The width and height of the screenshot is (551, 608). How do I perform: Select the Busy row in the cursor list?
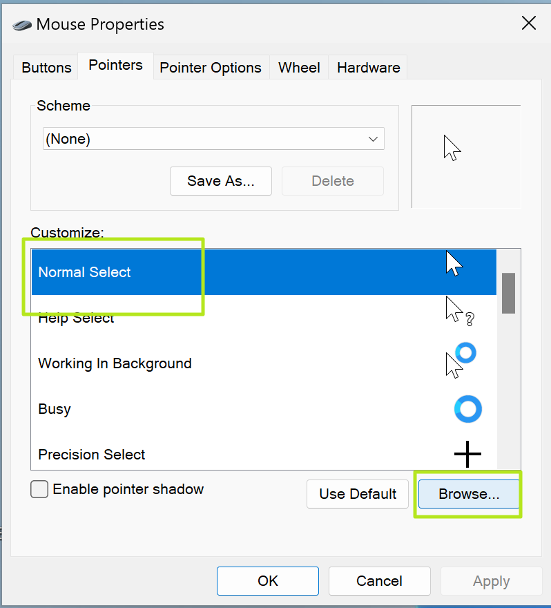(x=207, y=409)
